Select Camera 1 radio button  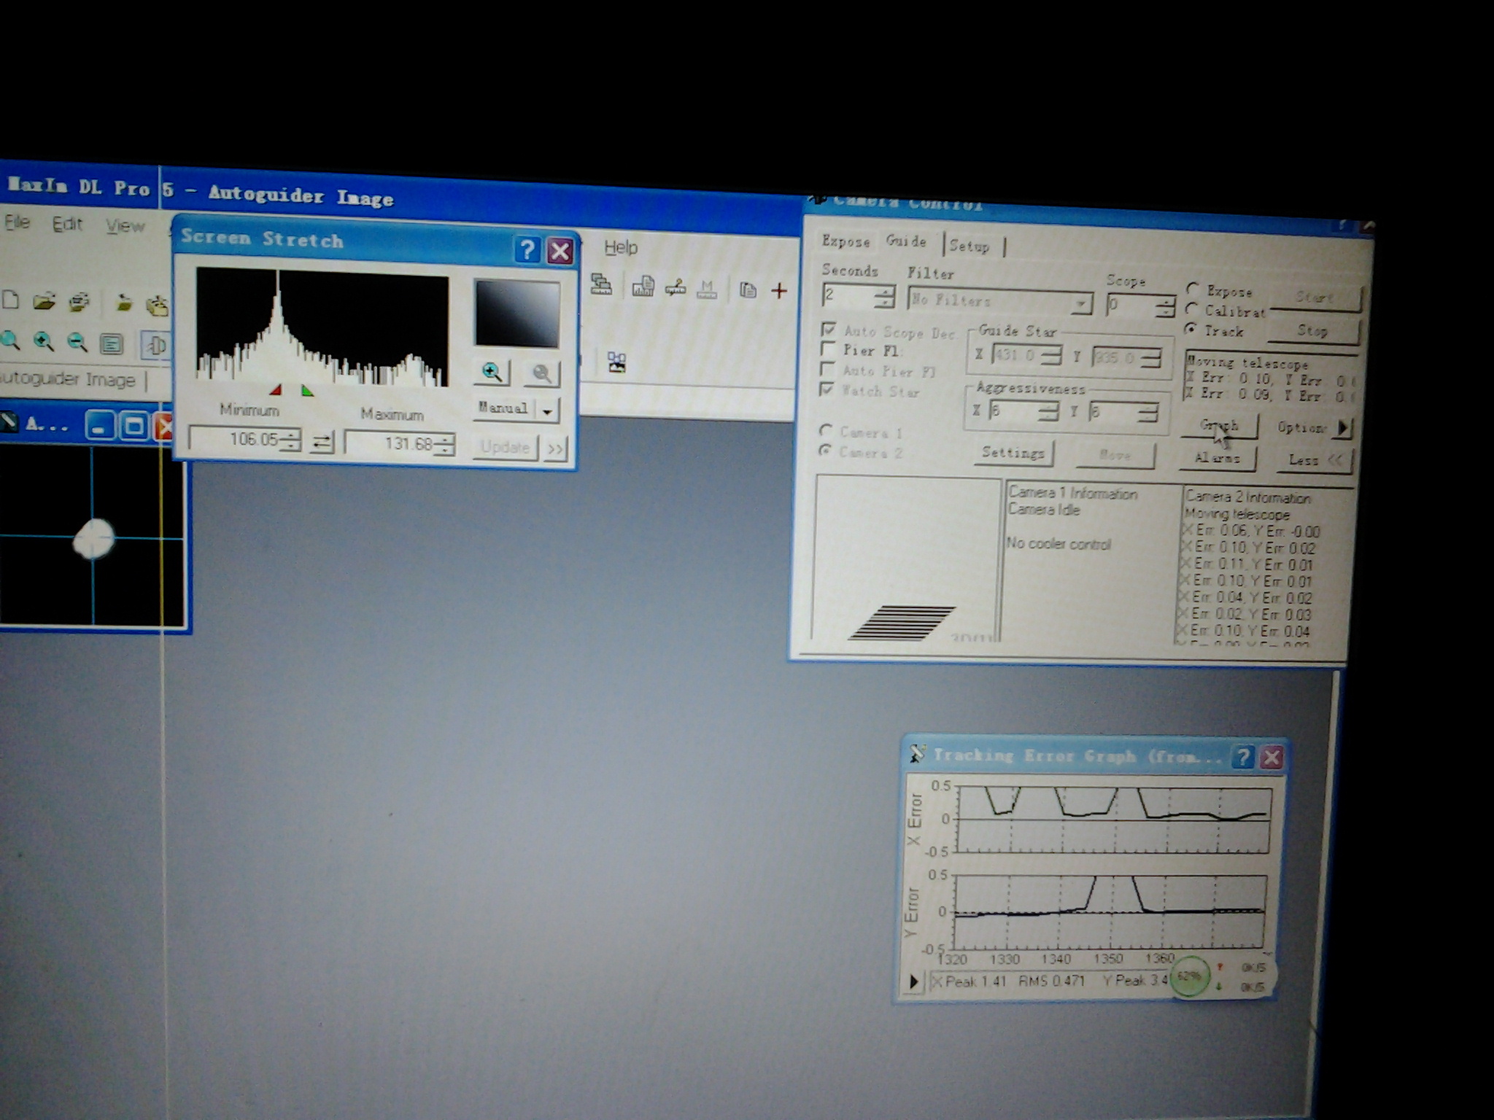(x=826, y=430)
